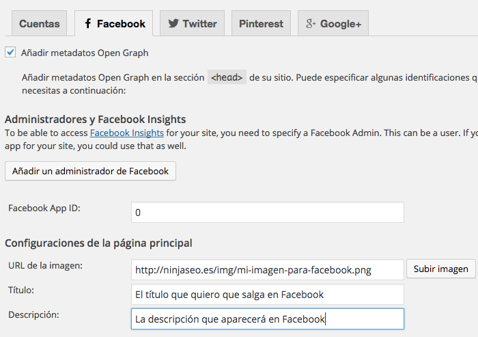Click the Título input field
478x337 pixels.
tap(267, 295)
